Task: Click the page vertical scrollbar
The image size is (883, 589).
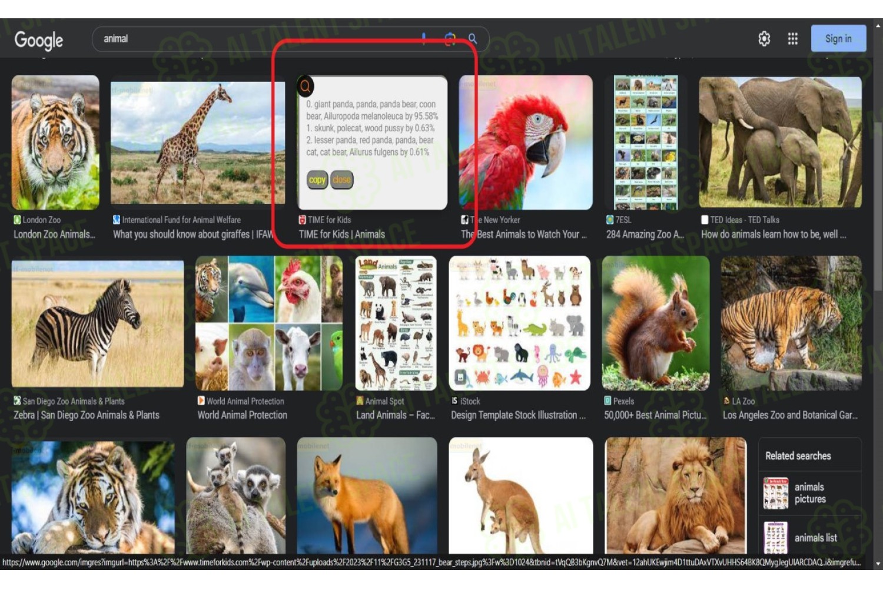Action: pos(878,294)
